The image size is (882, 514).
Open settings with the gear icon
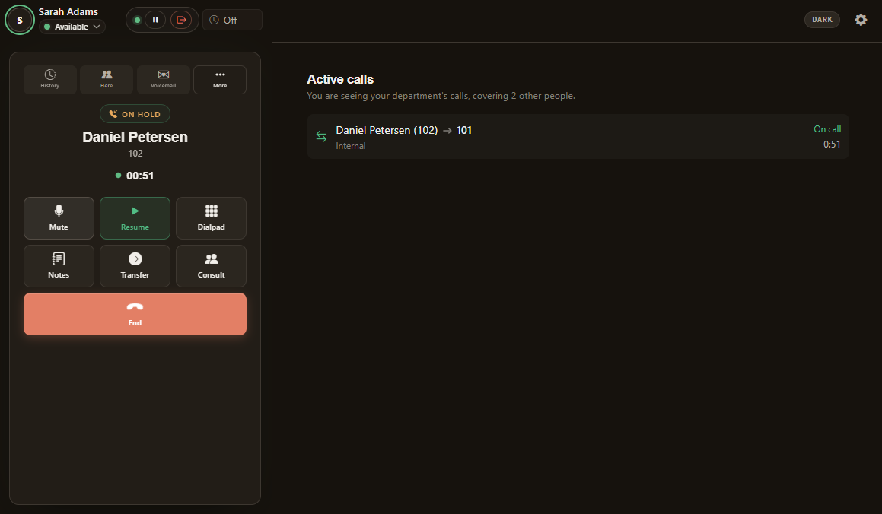point(861,20)
